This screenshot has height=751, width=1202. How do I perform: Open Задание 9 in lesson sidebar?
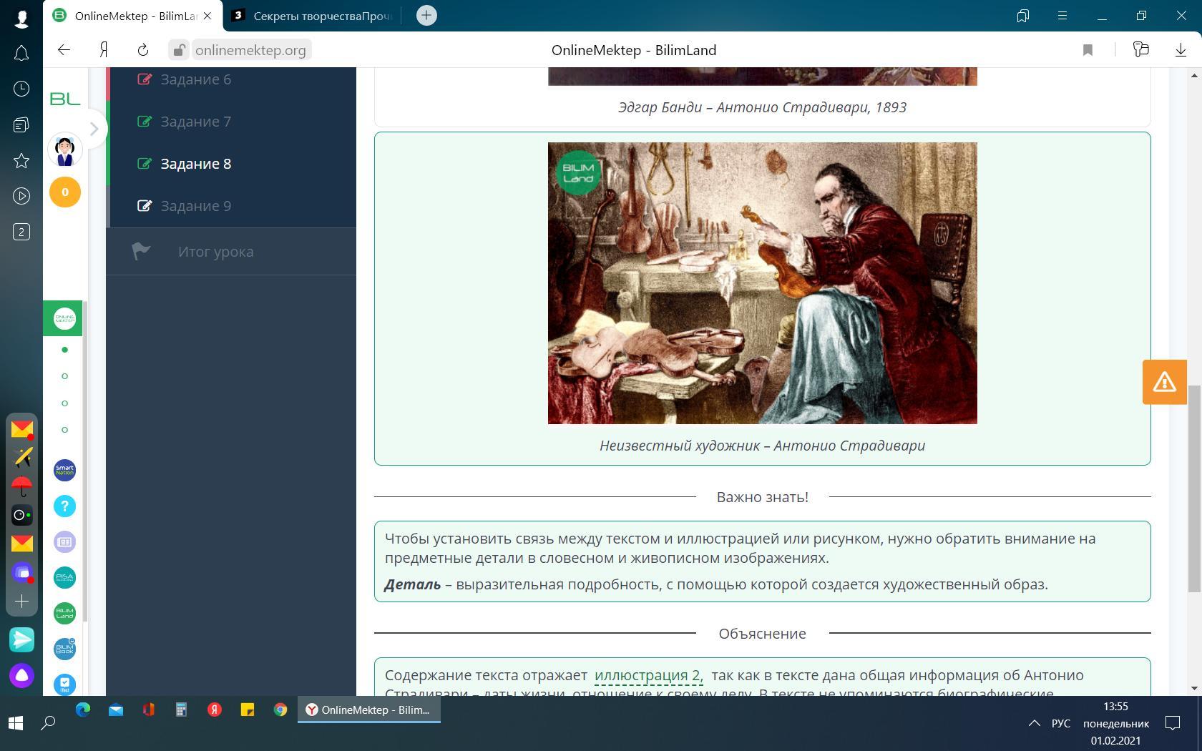click(x=195, y=206)
